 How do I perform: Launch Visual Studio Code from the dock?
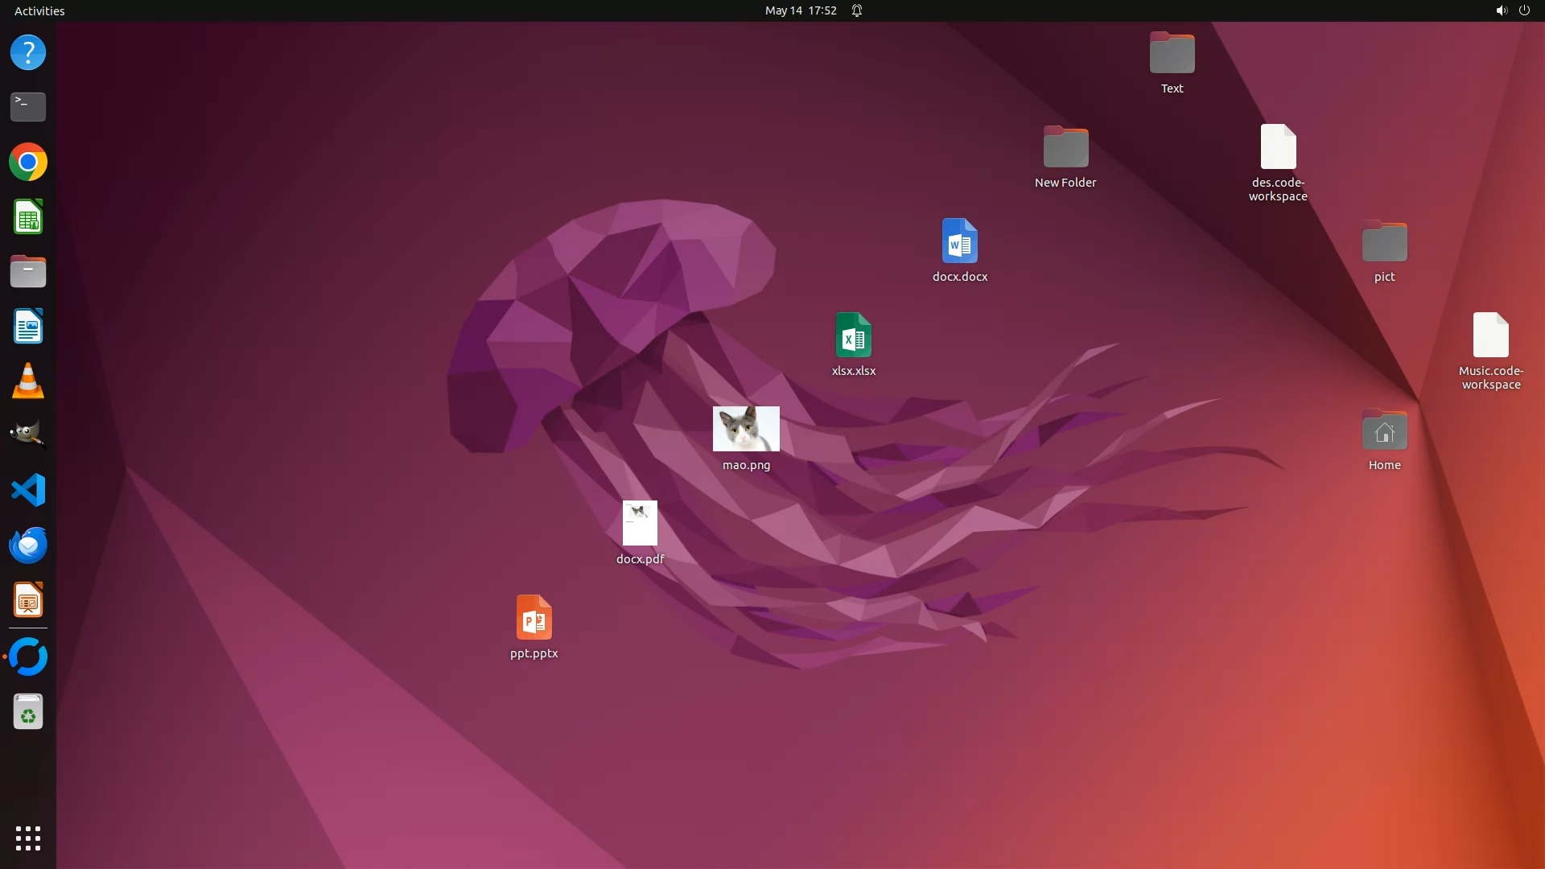(x=28, y=490)
